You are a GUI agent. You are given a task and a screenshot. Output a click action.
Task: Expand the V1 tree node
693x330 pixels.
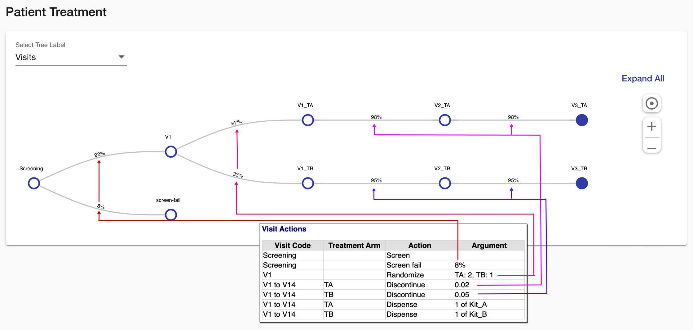click(171, 152)
